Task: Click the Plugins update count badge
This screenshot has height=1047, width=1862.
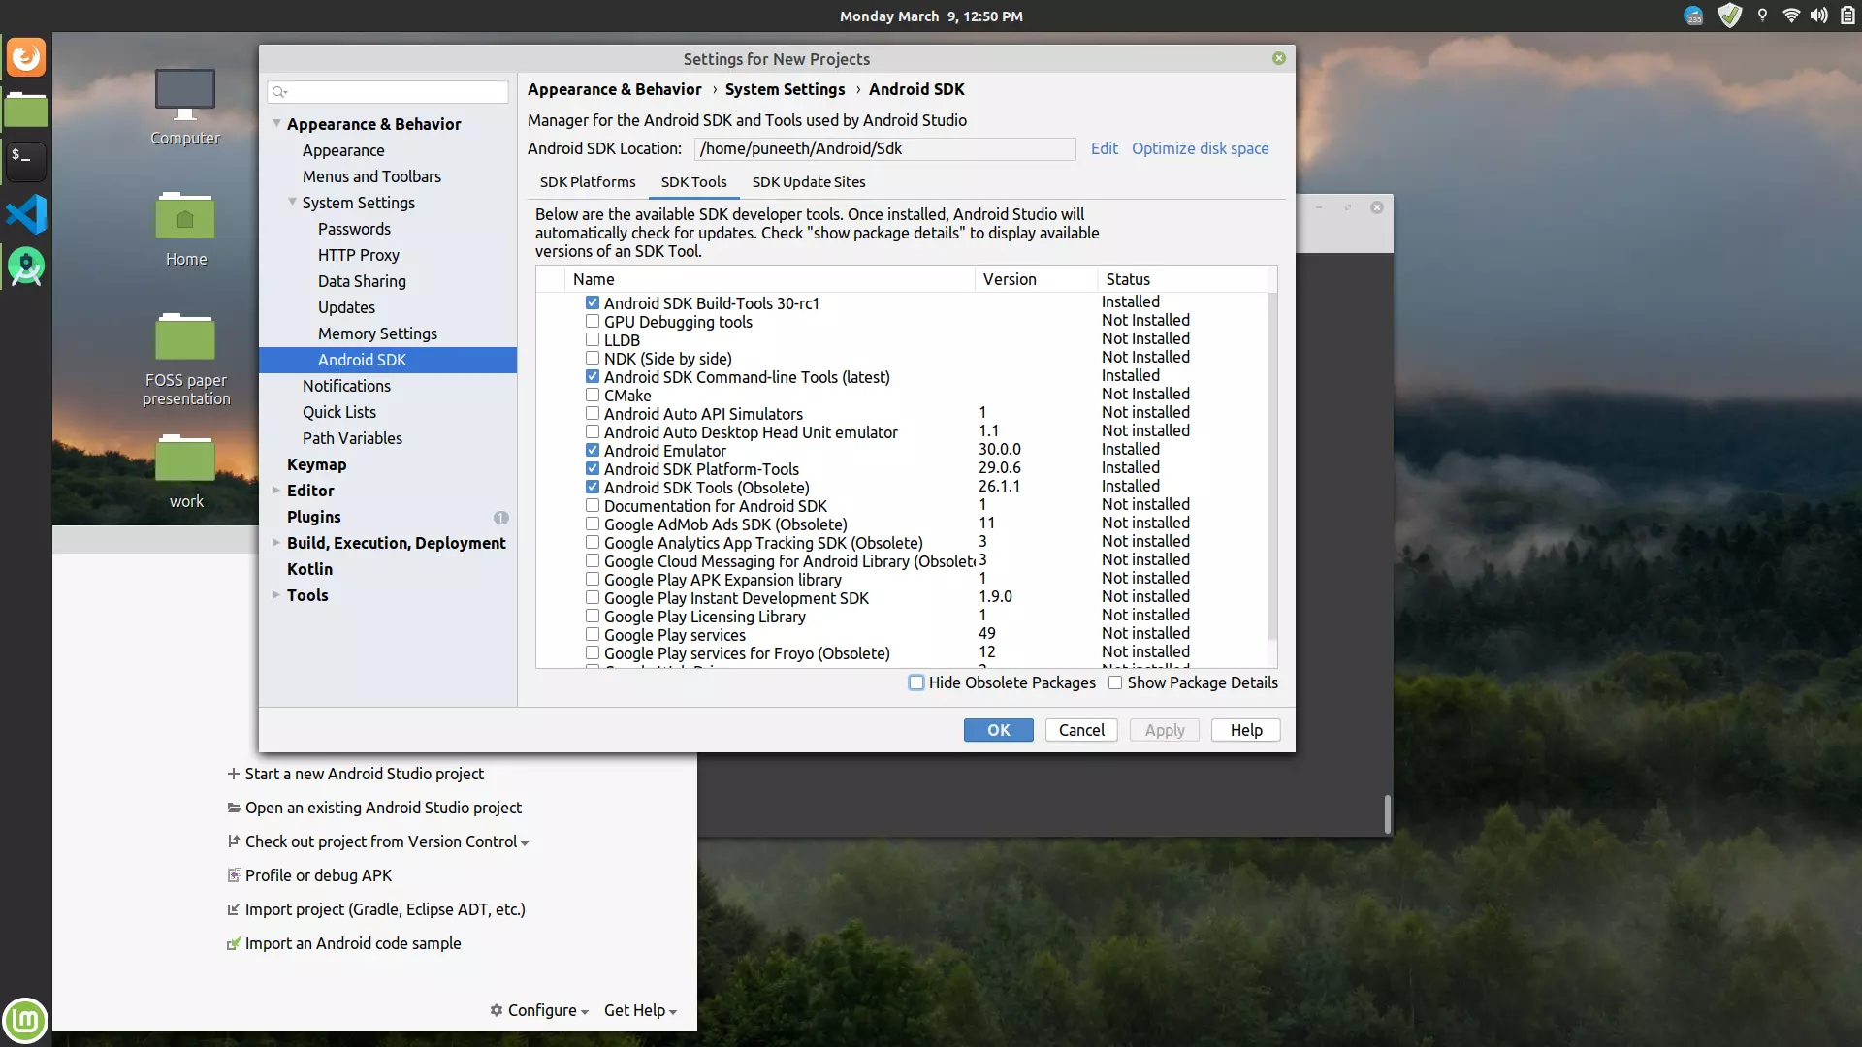Action: 500,518
